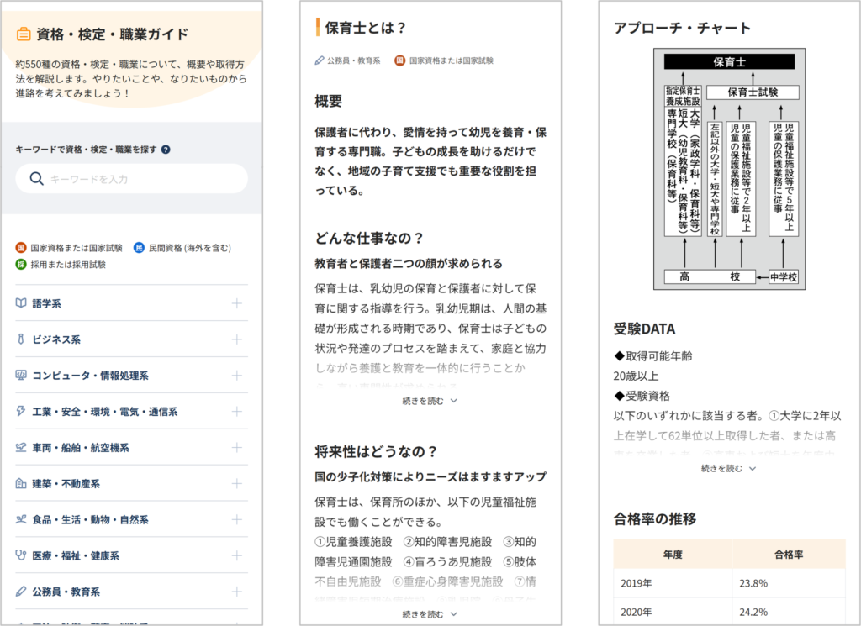Click the 保育士 approach chart image
Image resolution: width=861 pixels, height=626 pixels.
728,168
